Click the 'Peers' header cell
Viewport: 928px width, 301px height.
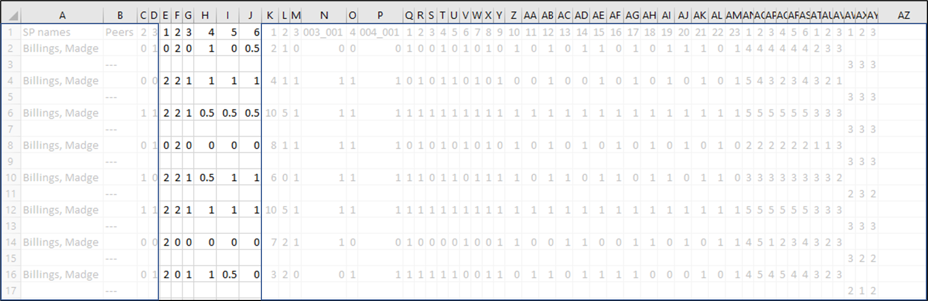click(119, 32)
